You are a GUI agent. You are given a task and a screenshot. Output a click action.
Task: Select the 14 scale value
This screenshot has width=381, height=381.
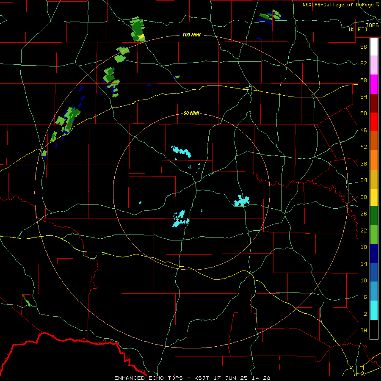(x=364, y=264)
